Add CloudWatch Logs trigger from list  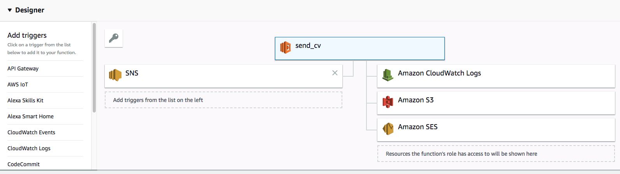coord(29,148)
